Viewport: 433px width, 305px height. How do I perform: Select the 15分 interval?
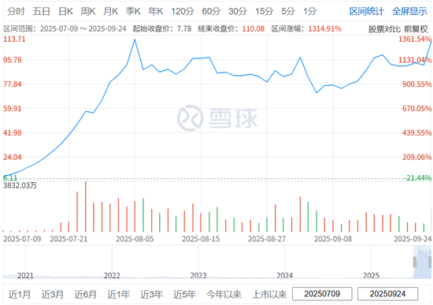coord(264,11)
